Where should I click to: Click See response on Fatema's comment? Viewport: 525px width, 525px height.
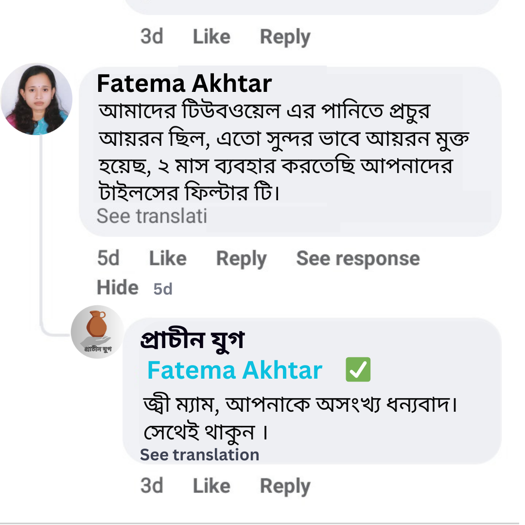(357, 258)
